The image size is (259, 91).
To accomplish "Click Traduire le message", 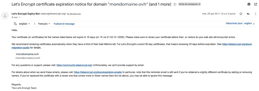I will [64, 24].
